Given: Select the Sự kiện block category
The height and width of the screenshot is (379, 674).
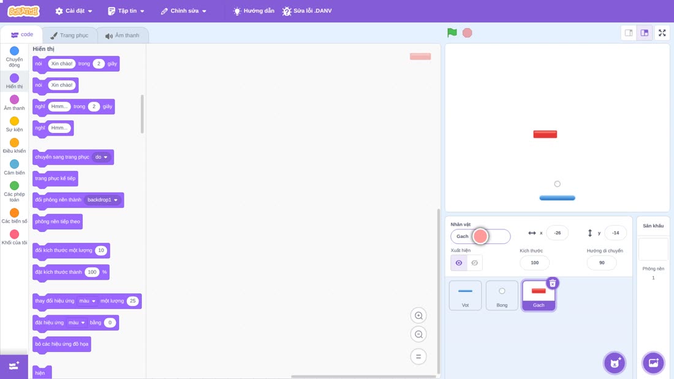Looking at the screenshot, I should tap(14, 124).
